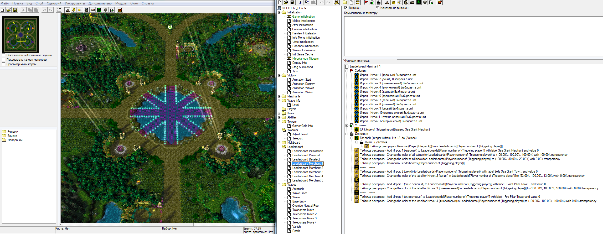Uncheck 'Изначально включен' checkbox

(x=377, y=8)
